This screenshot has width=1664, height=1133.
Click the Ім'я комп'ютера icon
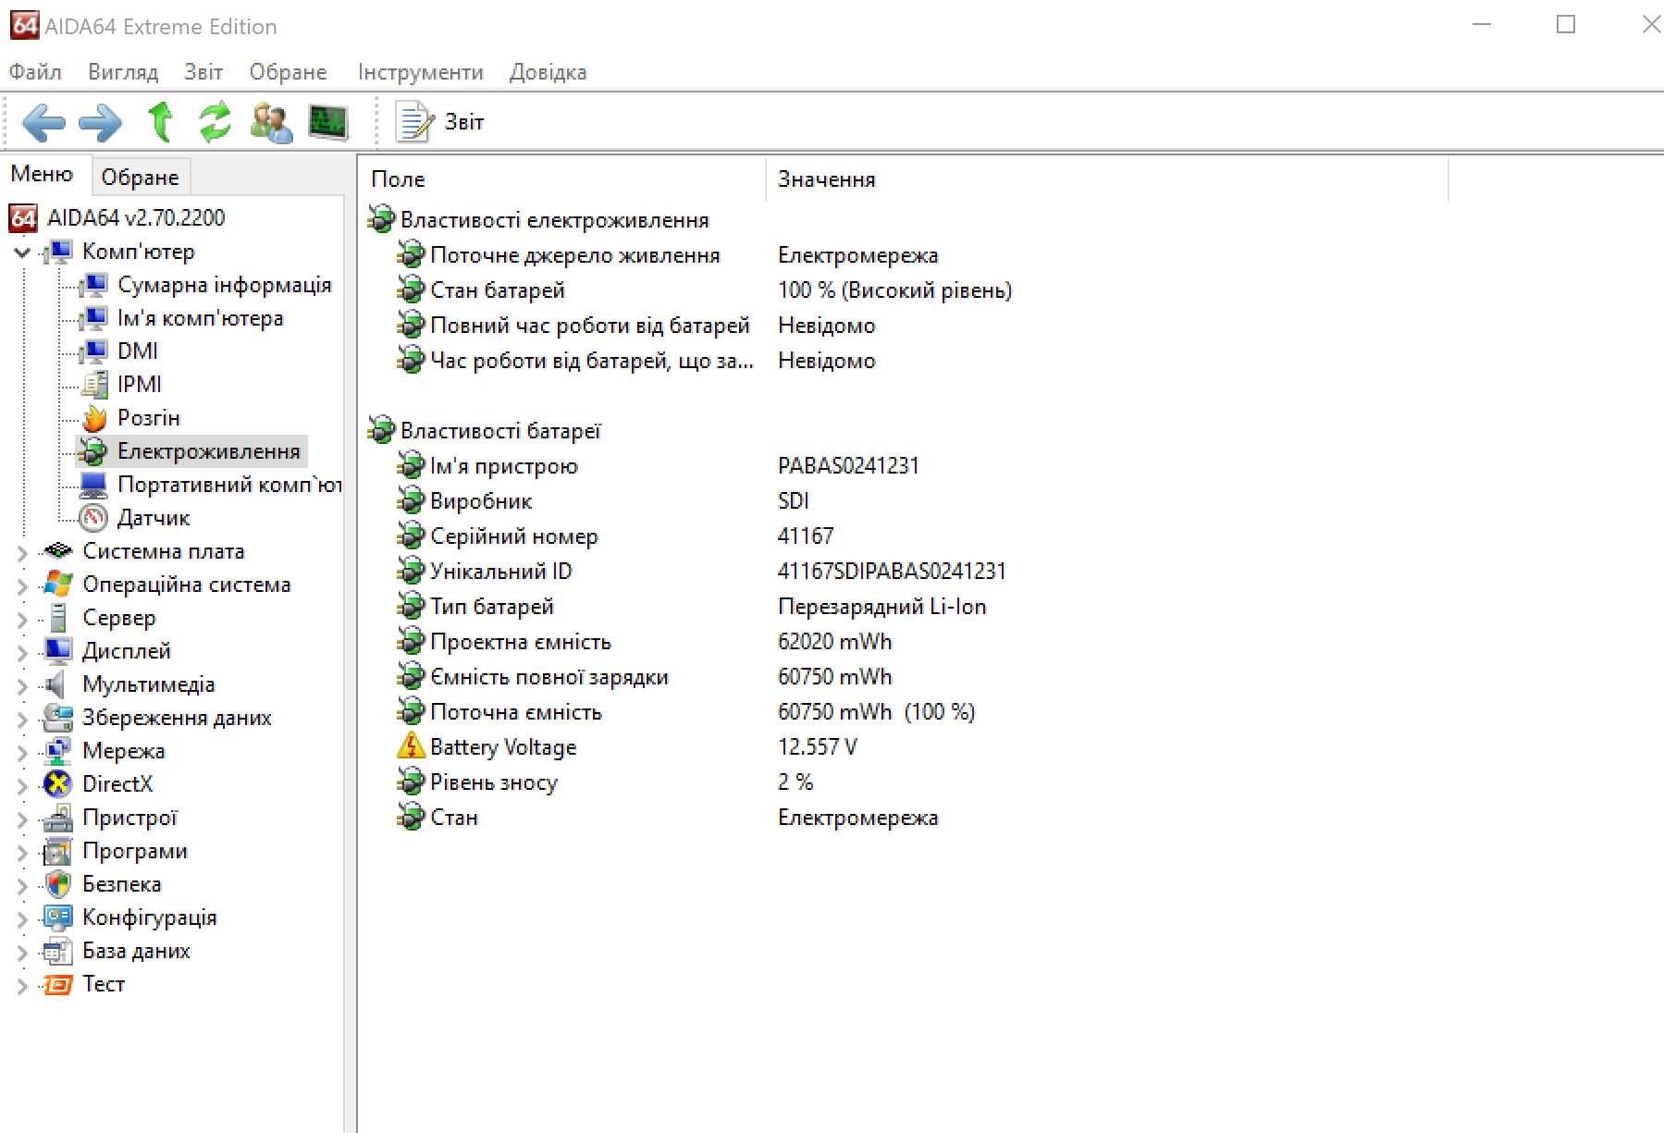tap(93, 318)
